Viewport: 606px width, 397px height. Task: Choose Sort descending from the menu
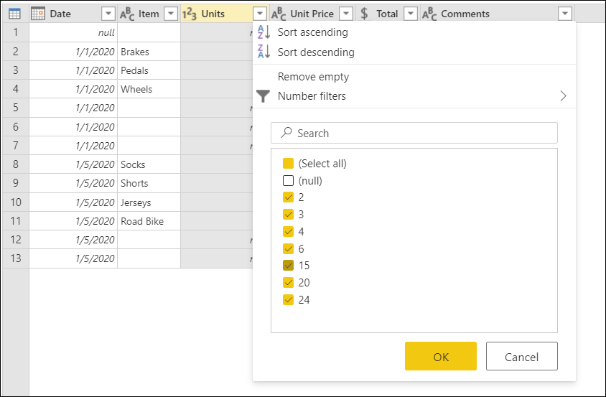point(414,52)
